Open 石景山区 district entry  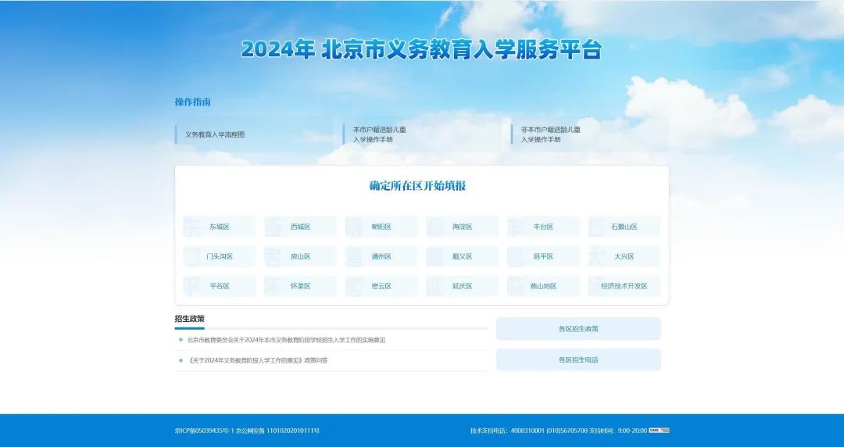[x=624, y=227]
